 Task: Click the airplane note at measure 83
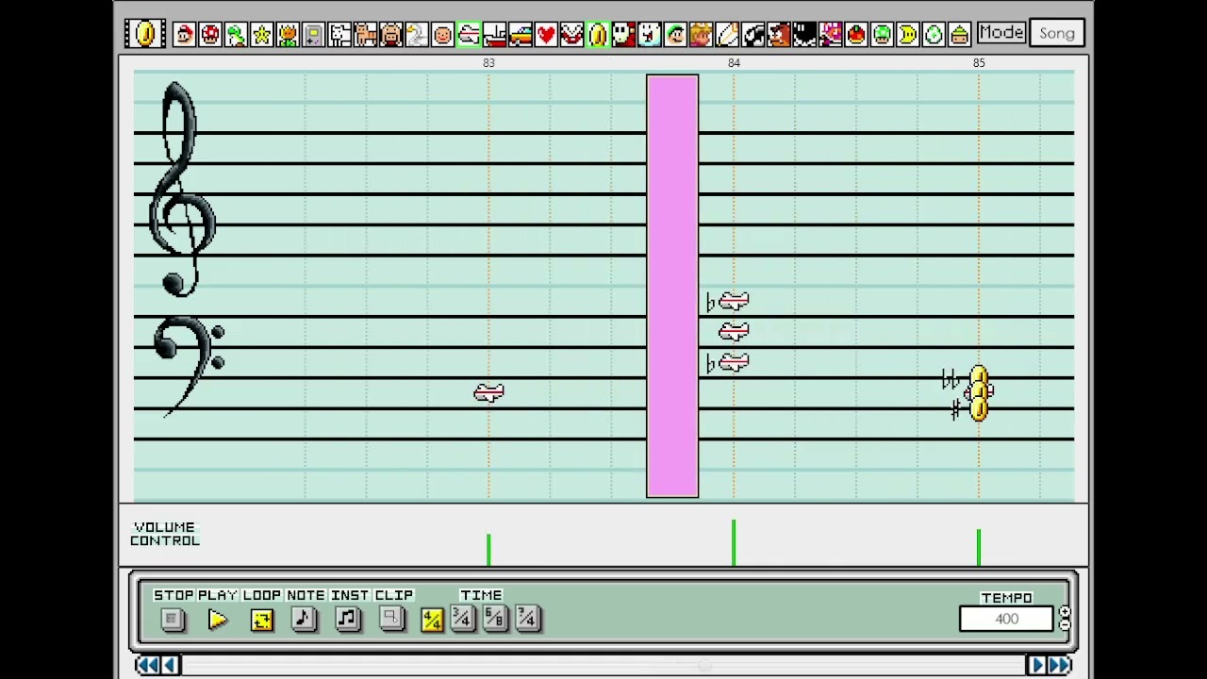489,392
